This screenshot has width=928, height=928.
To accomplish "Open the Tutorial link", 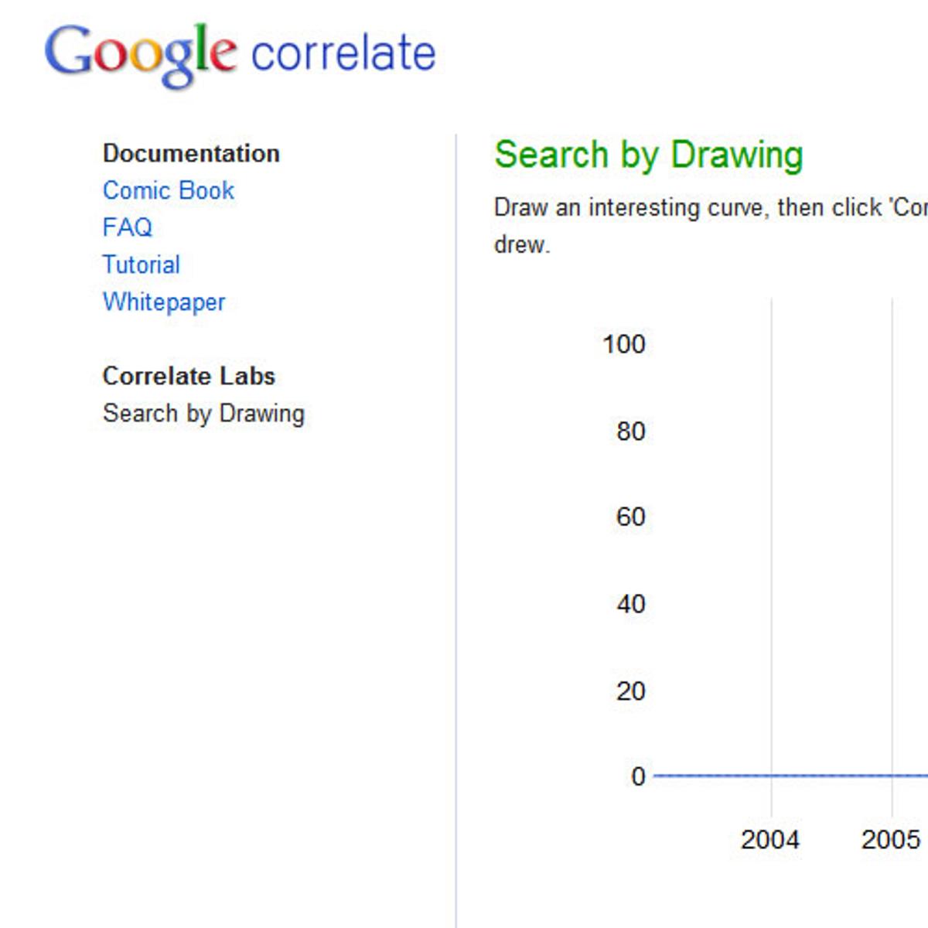I will (142, 264).
